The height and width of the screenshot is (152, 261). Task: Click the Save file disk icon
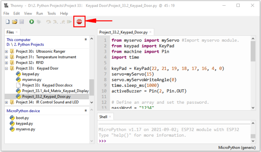pos(22,22)
